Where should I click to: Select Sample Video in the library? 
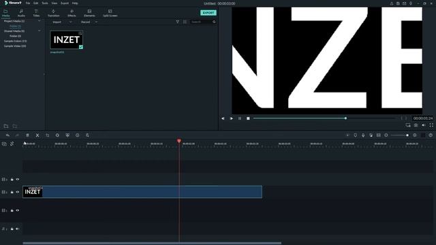[15, 46]
